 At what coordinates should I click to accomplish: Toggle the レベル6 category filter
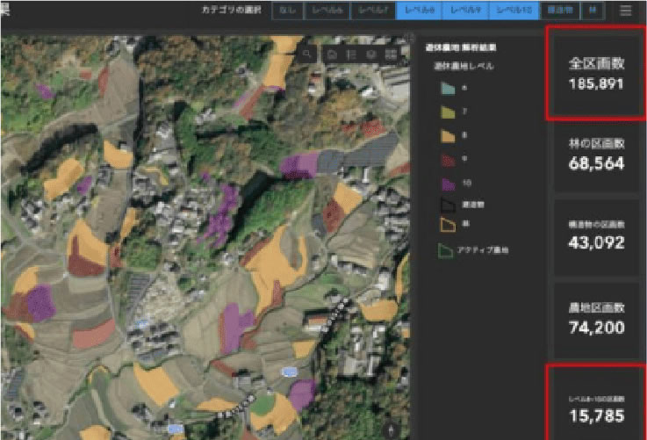click(324, 11)
